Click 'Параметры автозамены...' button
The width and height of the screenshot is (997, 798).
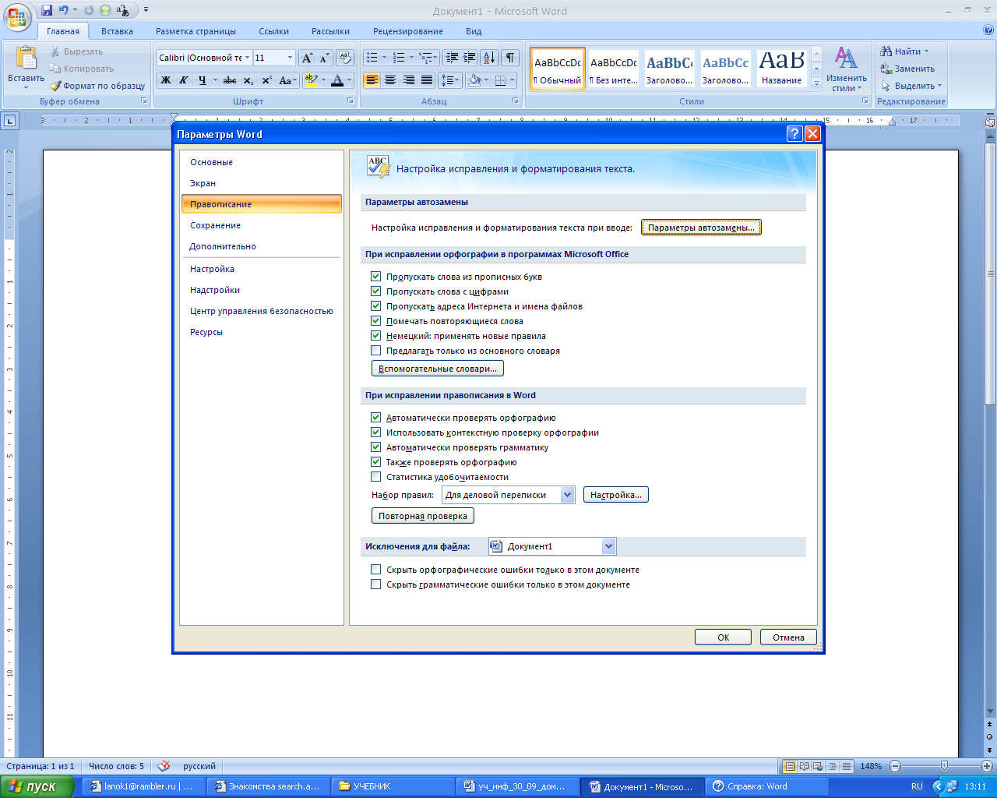[701, 228]
